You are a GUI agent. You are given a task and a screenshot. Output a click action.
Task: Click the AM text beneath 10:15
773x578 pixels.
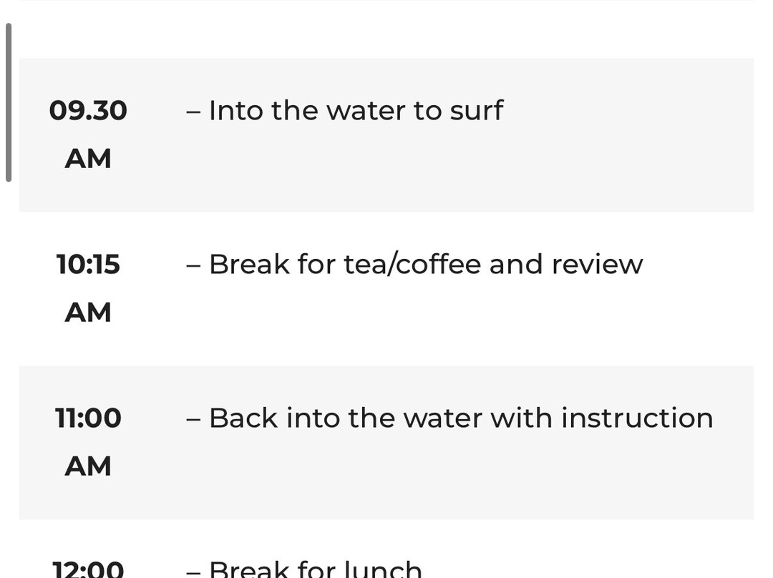[x=88, y=313]
